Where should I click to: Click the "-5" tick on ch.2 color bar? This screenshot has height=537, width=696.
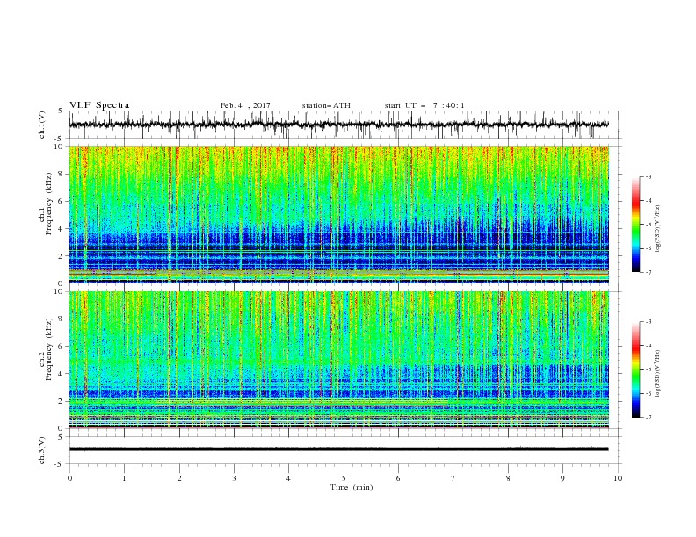(648, 369)
